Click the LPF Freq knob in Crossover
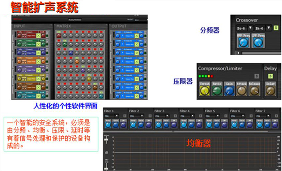282x171 pixels. (x=258, y=43)
